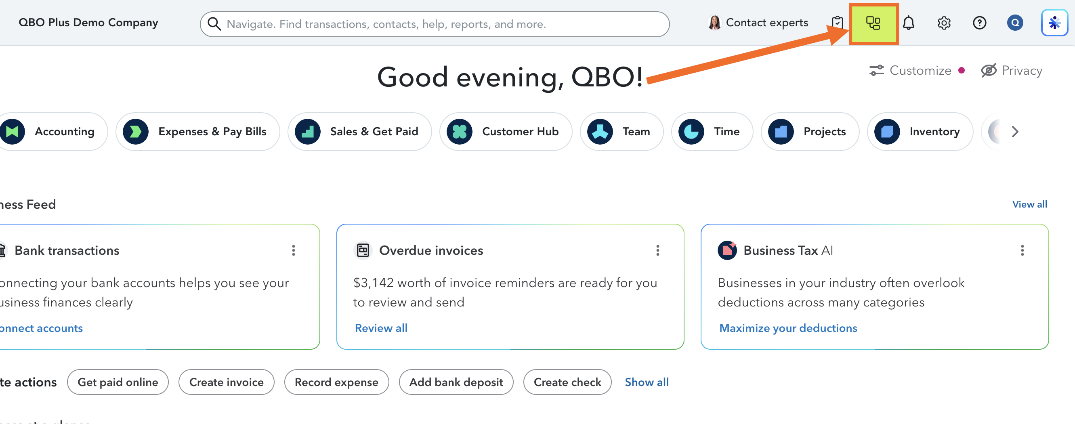The height and width of the screenshot is (424, 1075).
Task: Click View all in Business Feed
Action: pos(1029,204)
